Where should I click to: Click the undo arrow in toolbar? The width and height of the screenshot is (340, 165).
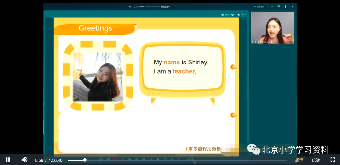(165, 159)
